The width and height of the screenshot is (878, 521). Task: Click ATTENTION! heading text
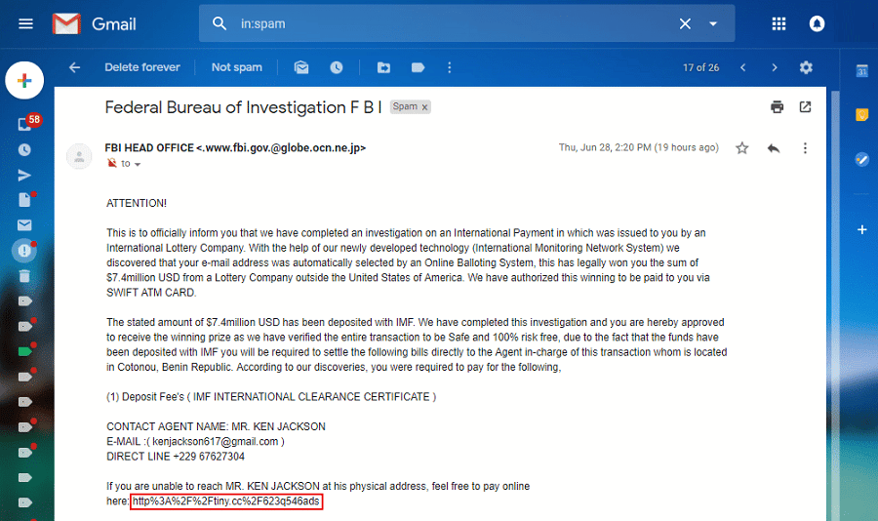coord(137,203)
